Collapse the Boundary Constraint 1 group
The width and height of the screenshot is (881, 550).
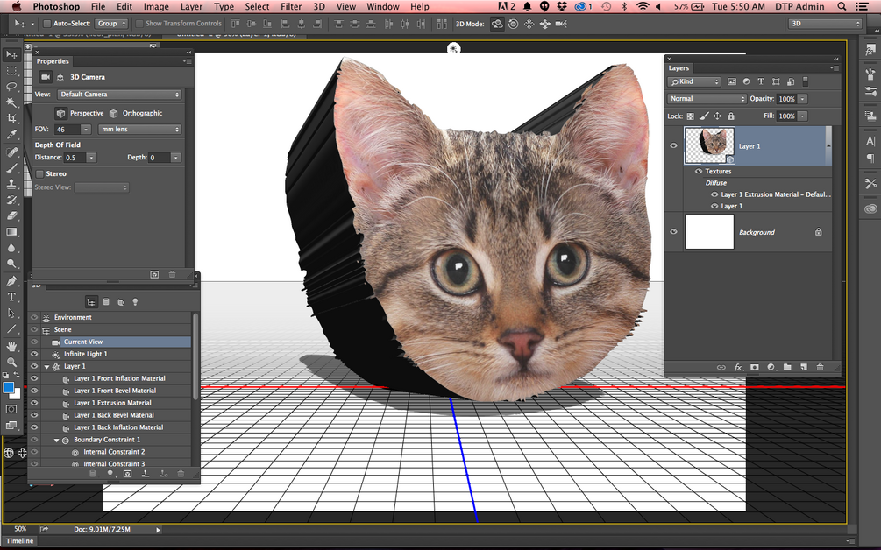(x=56, y=439)
